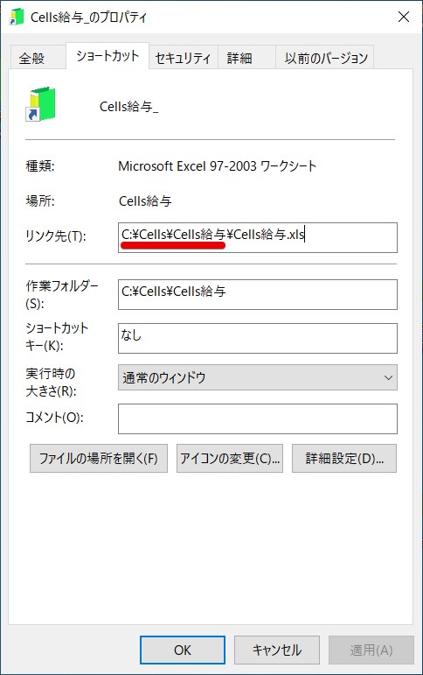Click the title bar shortcut icon
The height and width of the screenshot is (675, 423).
click(17, 17)
